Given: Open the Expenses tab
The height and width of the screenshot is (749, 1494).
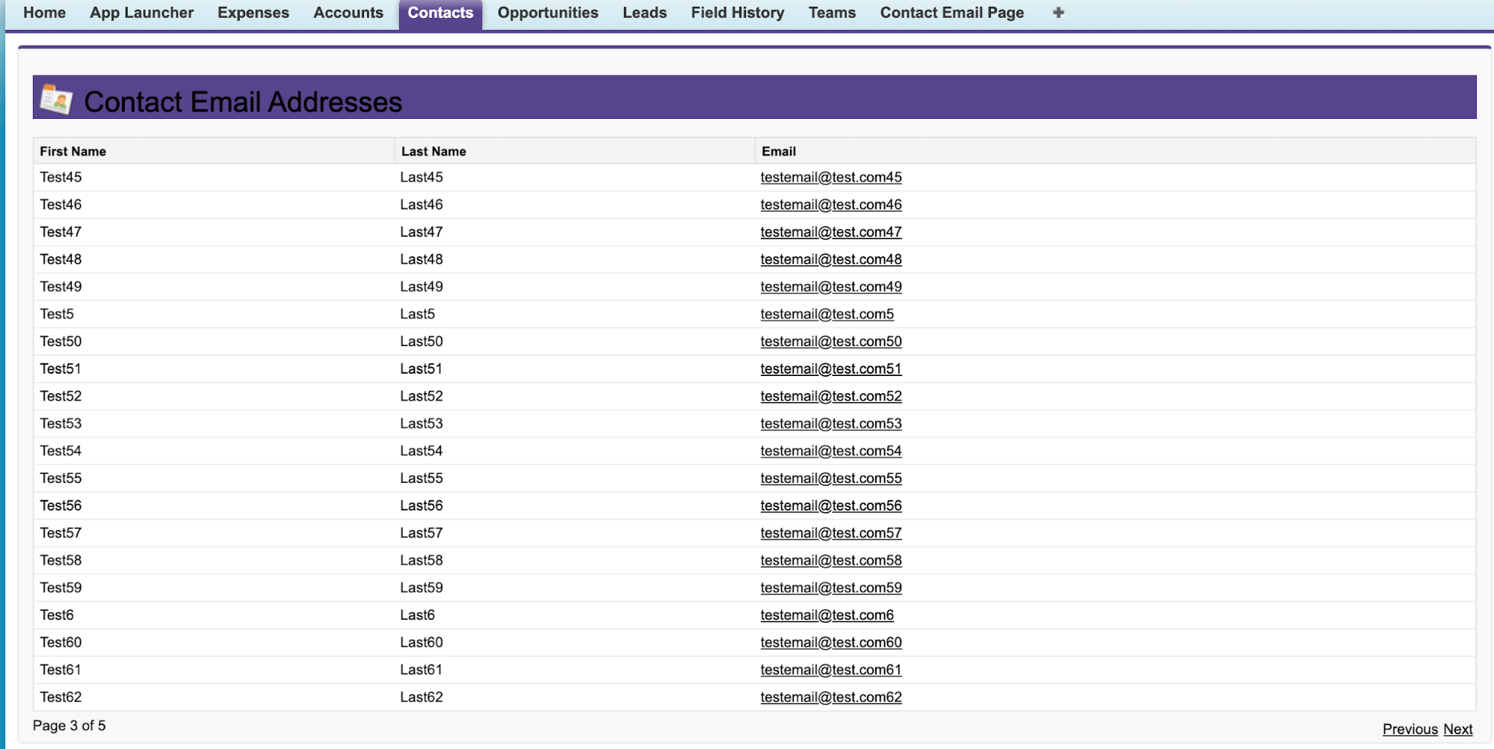Looking at the screenshot, I should click(x=253, y=13).
